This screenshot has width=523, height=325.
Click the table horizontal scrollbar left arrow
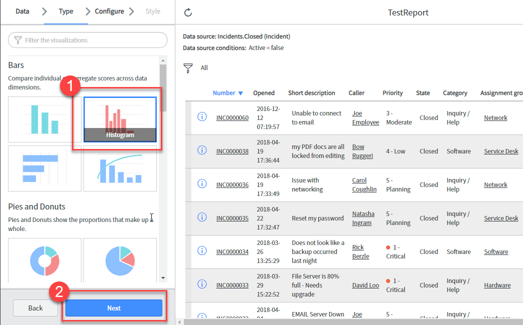tap(179, 322)
